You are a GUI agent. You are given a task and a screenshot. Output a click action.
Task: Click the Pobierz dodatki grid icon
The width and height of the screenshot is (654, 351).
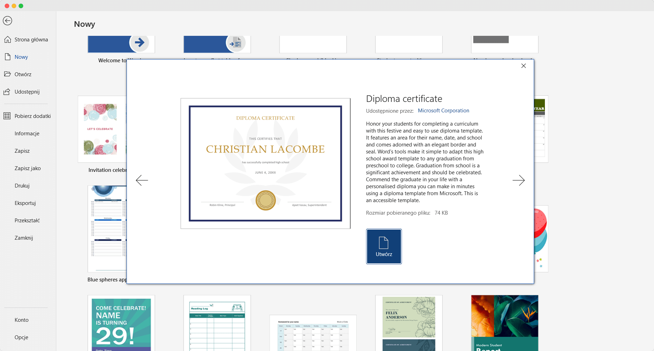pyautogui.click(x=7, y=116)
